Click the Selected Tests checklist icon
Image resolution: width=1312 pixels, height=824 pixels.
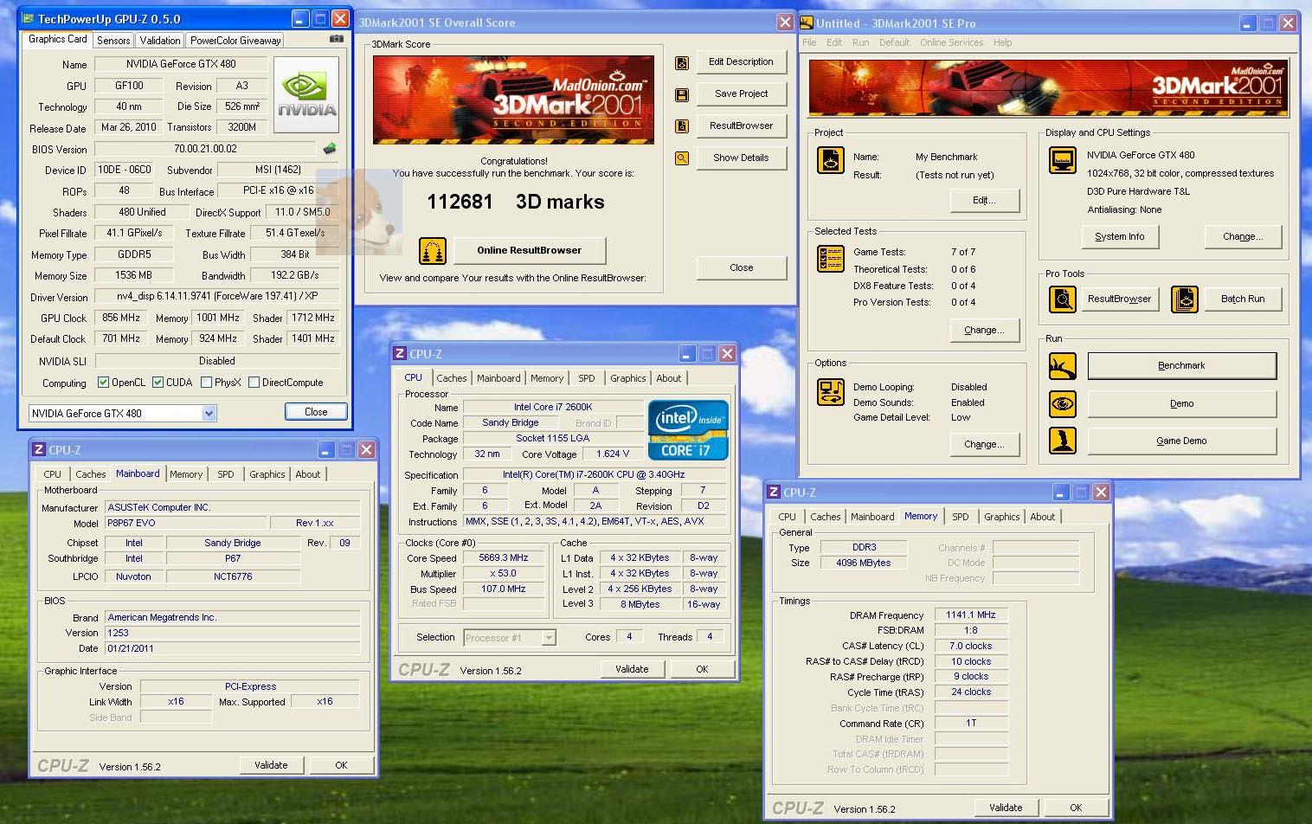[x=830, y=259]
